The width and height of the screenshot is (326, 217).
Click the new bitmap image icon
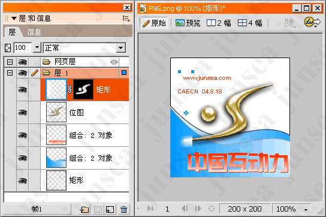(x=110, y=209)
